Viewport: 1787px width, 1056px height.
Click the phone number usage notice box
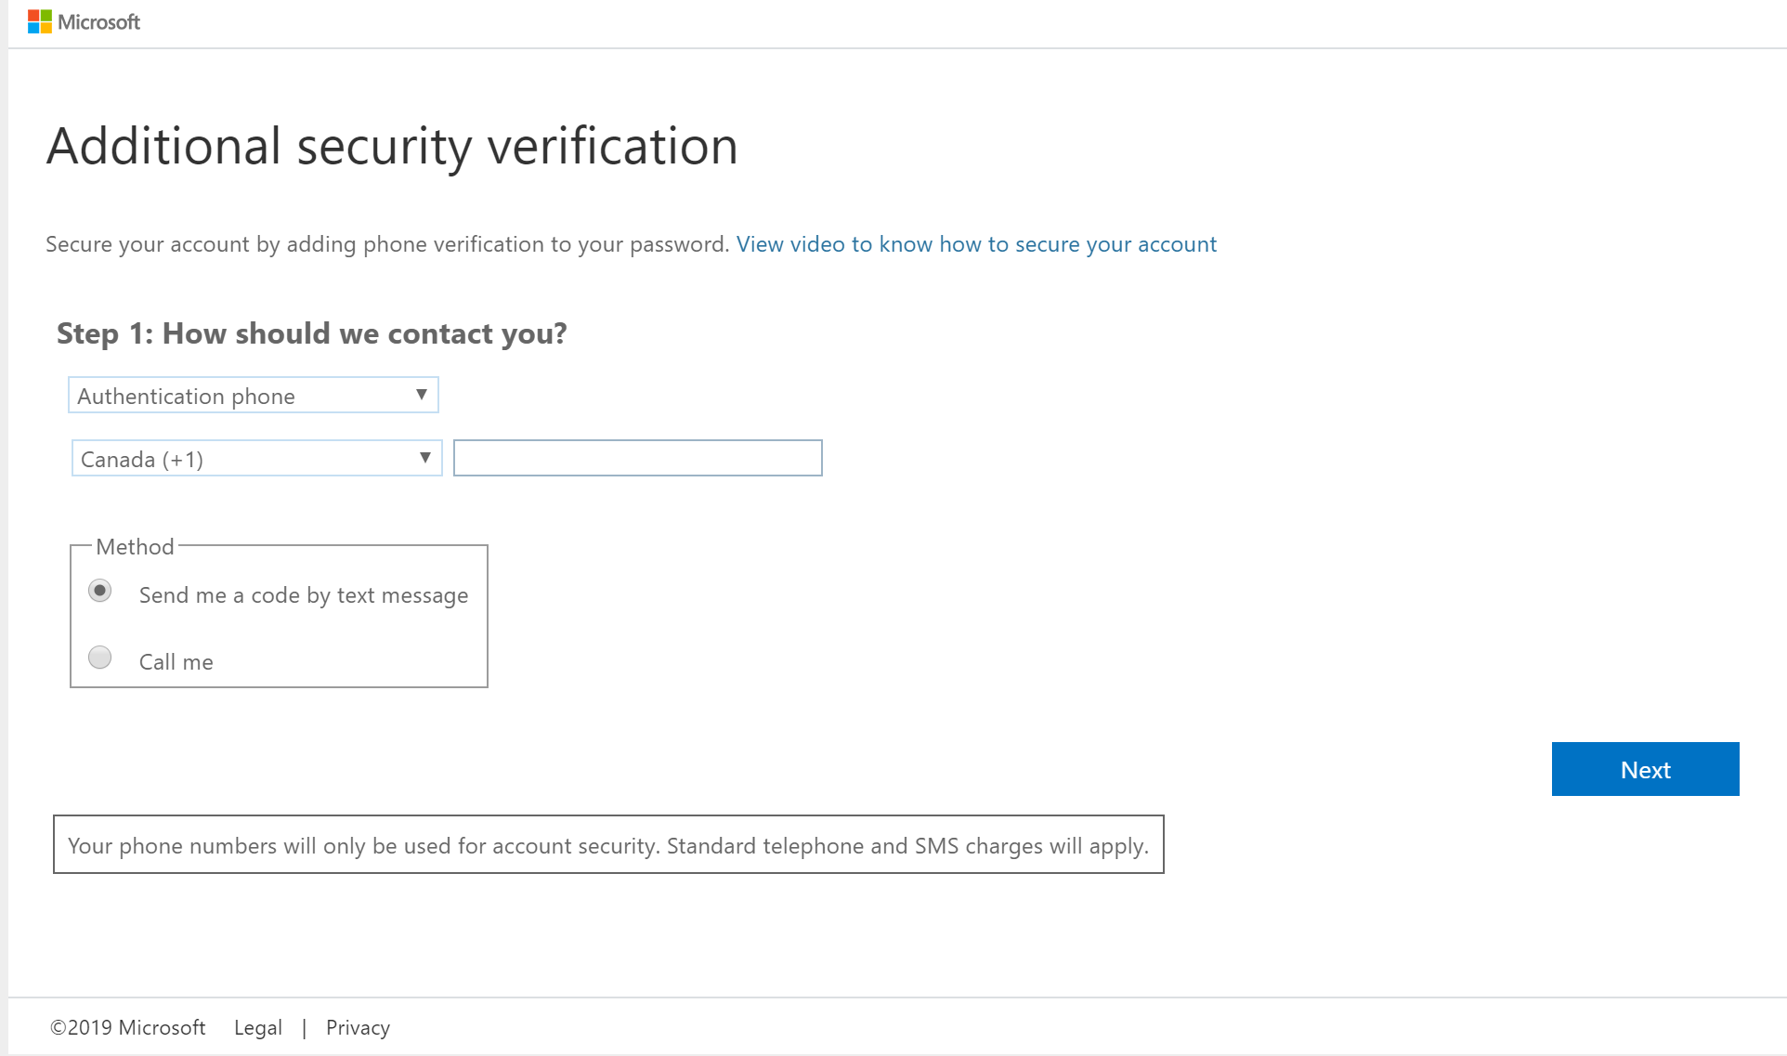pyautogui.click(x=608, y=845)
